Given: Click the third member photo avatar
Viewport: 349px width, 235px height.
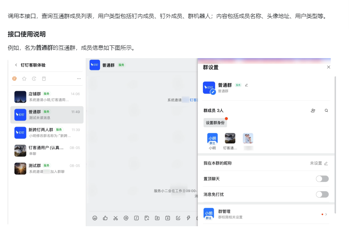Looking at the screenshot, I should [248, 138].
